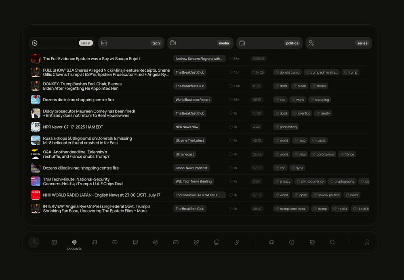This screenshot has height=280, width=404.
Task: Open the NPR News Now podcast label
Action: tap(187, 127)
